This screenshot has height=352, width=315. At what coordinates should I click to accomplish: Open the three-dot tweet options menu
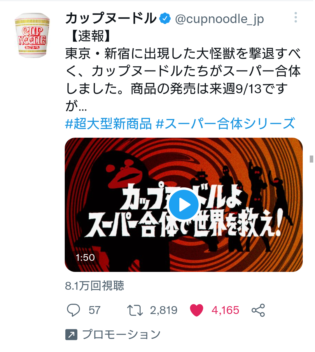pyautogui.click(x=295, y=18)
